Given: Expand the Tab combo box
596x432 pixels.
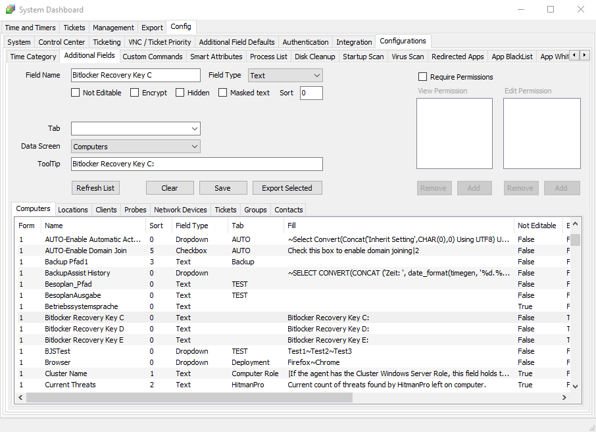Looking at the screenshot, I should pos(194,128).
